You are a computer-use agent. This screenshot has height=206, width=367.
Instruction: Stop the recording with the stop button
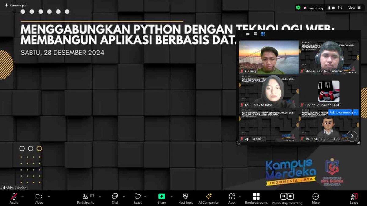click(291, 196)
